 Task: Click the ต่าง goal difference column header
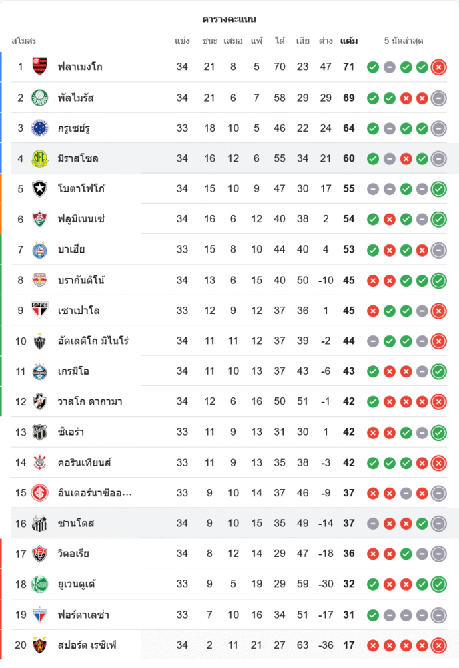pos(326,41)
